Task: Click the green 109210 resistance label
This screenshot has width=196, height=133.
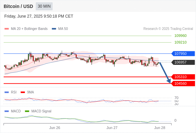Action: click(180, 42)
